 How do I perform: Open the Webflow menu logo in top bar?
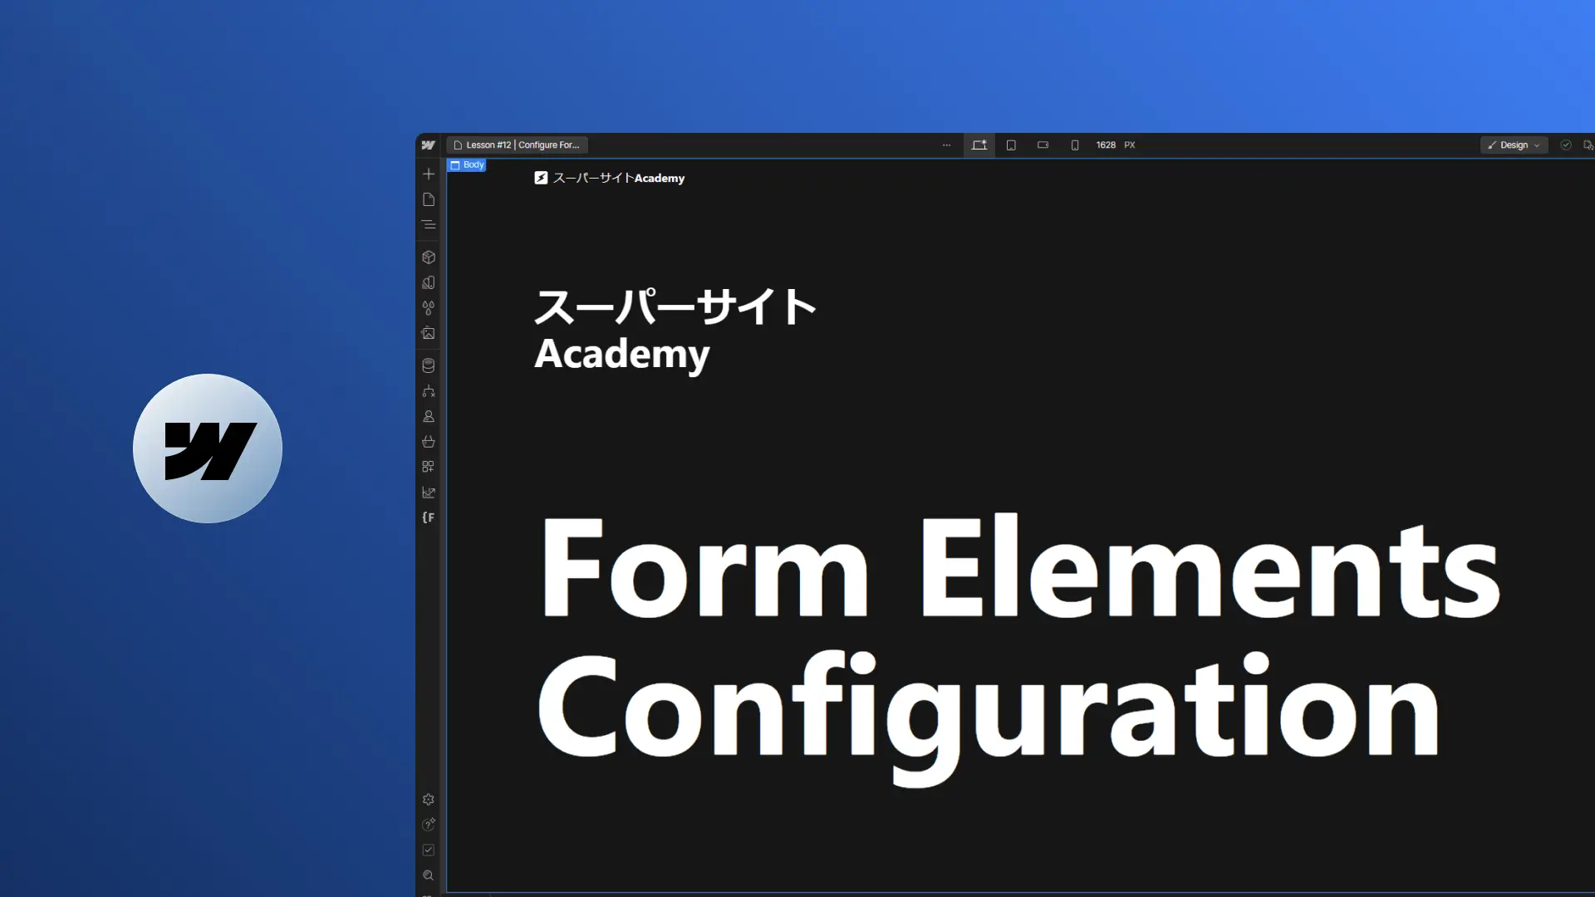[x=428, y=145]
